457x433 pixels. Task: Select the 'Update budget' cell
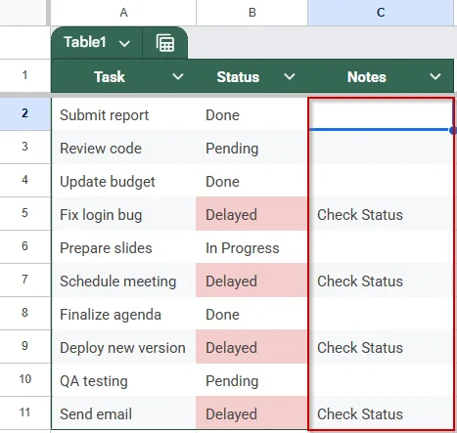pyautogui.click(x=123, y=181)
